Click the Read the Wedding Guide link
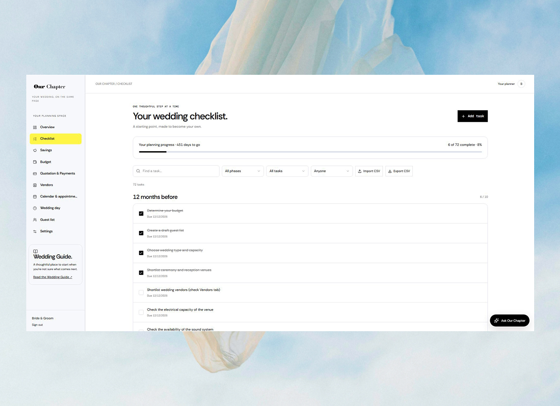The width and height of the screenshot is (560, 406). click(53, 277)
